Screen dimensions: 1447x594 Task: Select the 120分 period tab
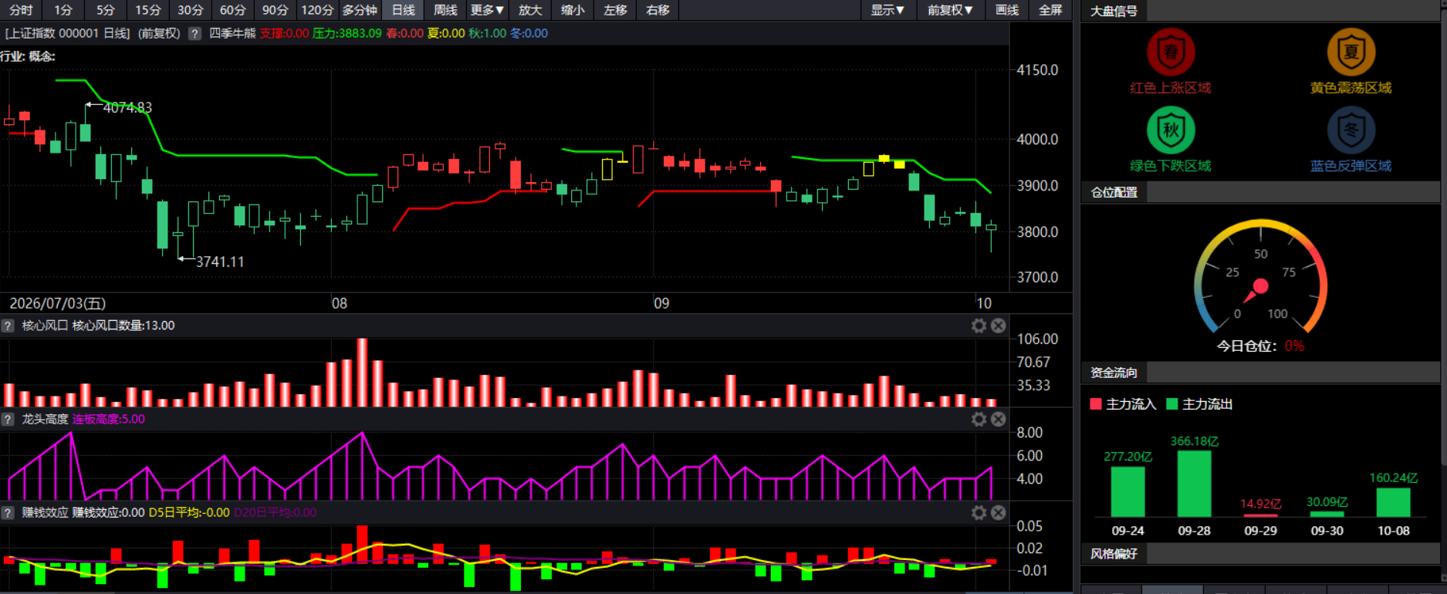point(317,10)
